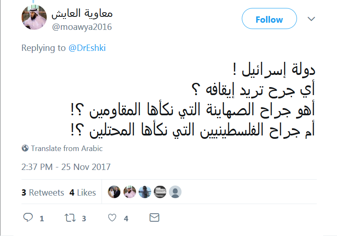Open the pink-robed liker avatar in the likes row
337x236 pixels.
pyautogui.click(x=130, y=192)
